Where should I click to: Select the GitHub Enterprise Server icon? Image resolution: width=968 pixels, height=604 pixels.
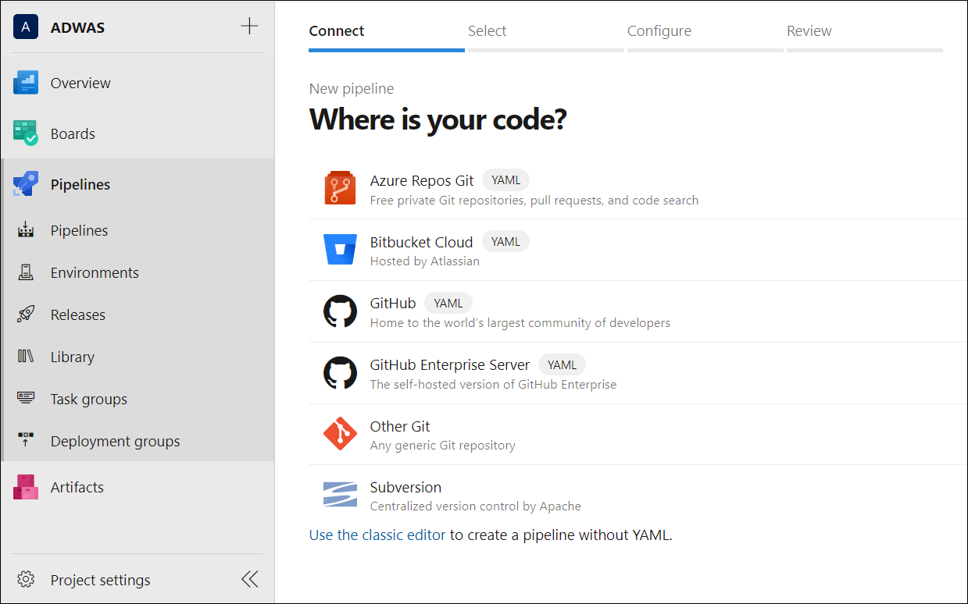pyautogui.click(x=340, y=372)
